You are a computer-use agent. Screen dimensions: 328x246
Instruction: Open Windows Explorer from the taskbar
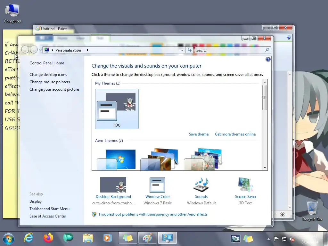pos(88,238)
